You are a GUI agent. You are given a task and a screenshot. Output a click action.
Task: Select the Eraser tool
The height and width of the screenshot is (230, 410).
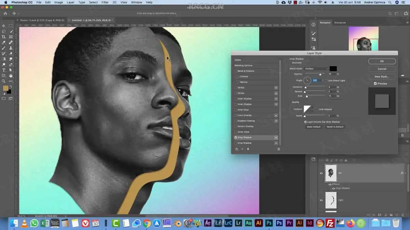(x=11, y=53)
